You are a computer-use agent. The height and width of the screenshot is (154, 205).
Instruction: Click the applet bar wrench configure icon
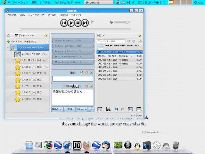pyautogui.click(x=91, y=109)
